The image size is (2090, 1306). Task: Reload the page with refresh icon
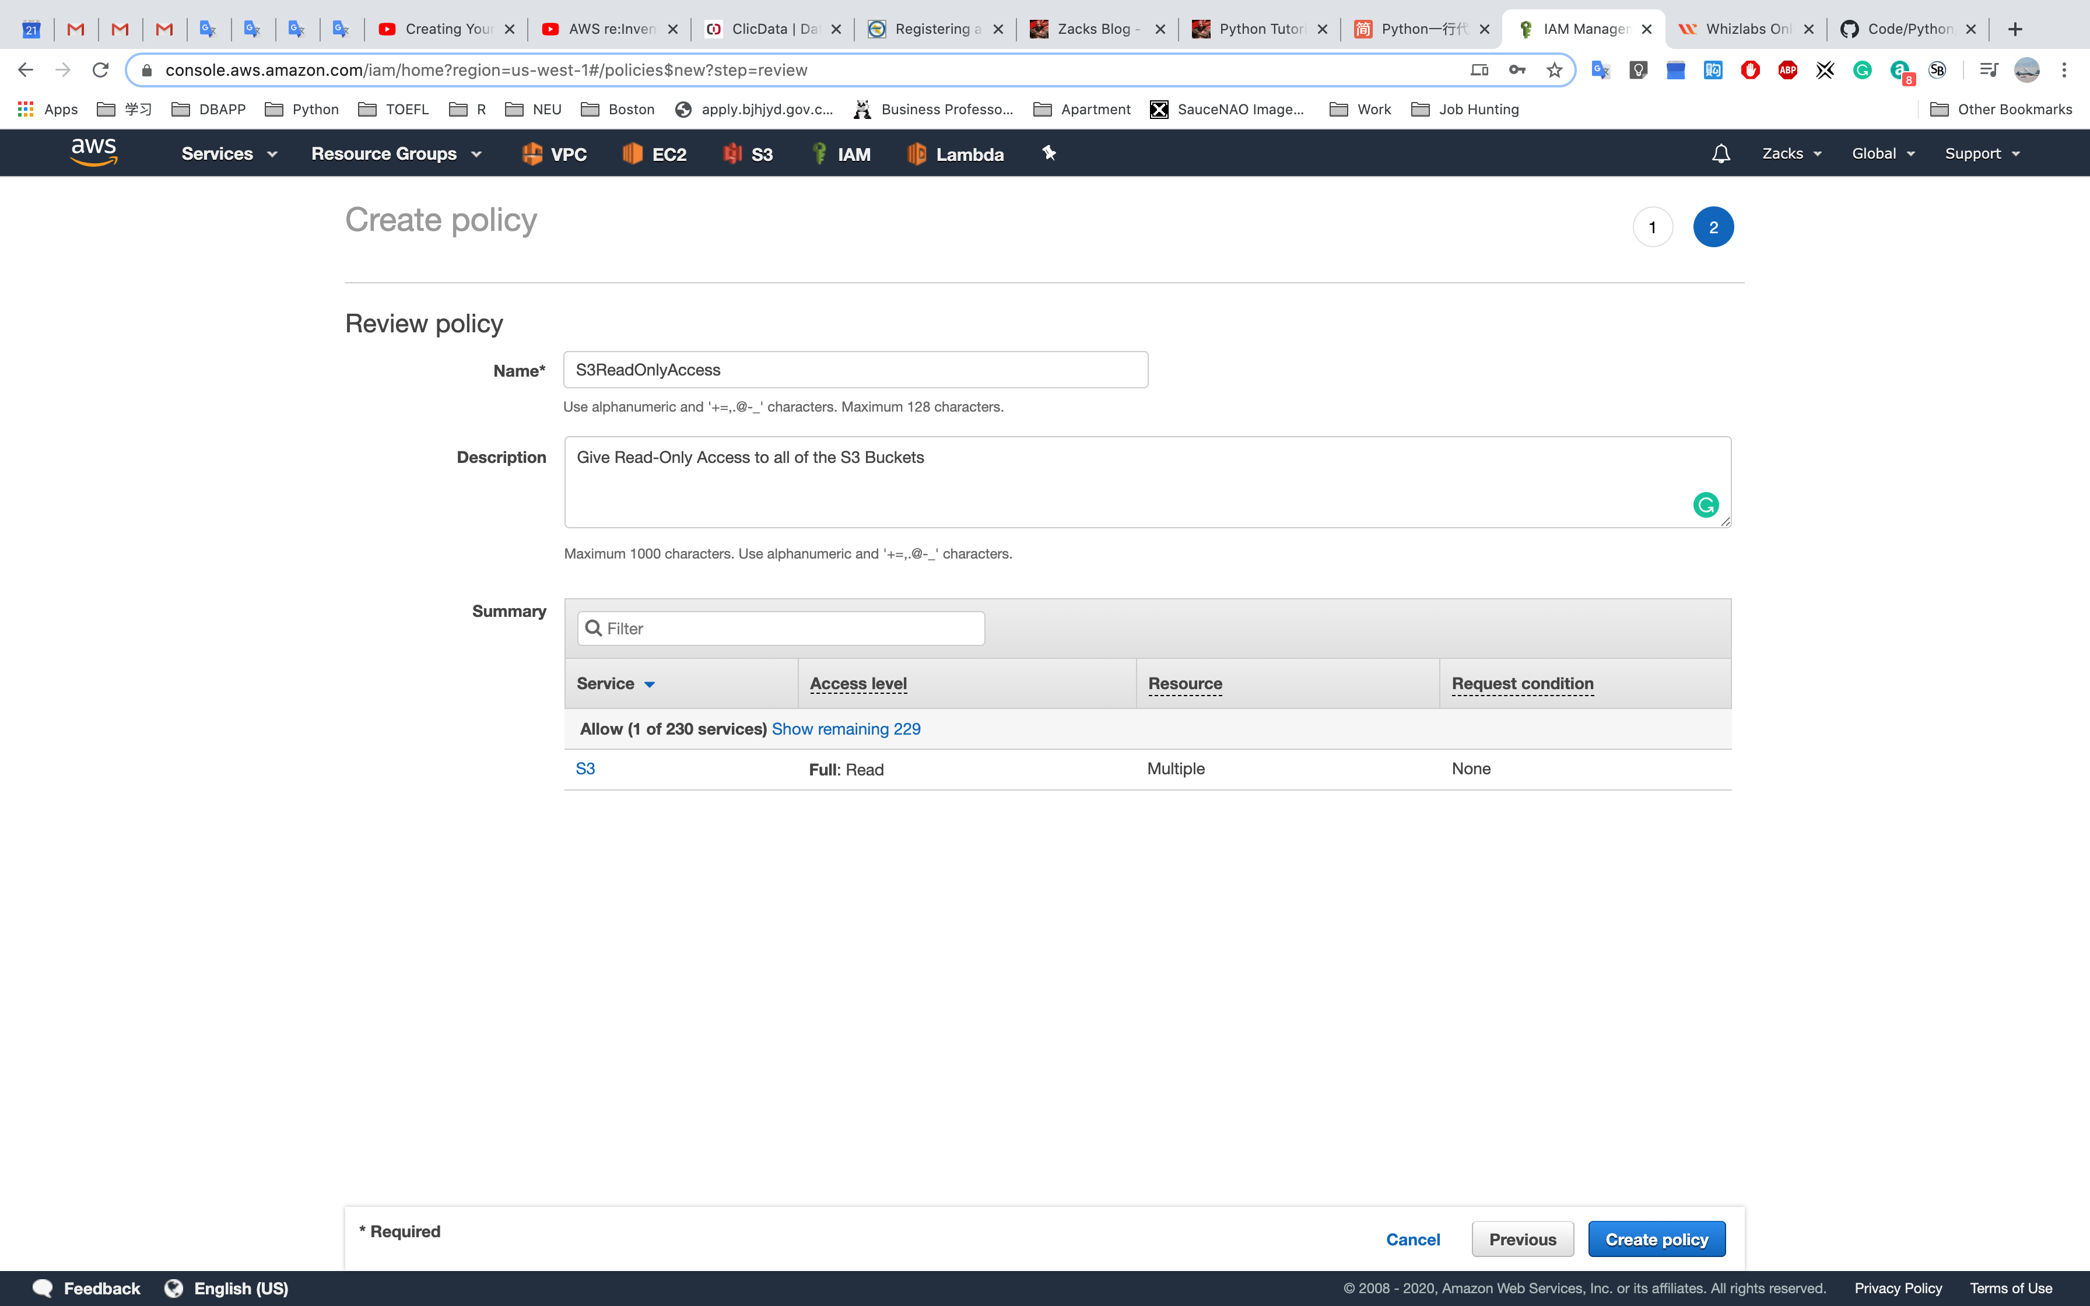(x=100, y=70)
